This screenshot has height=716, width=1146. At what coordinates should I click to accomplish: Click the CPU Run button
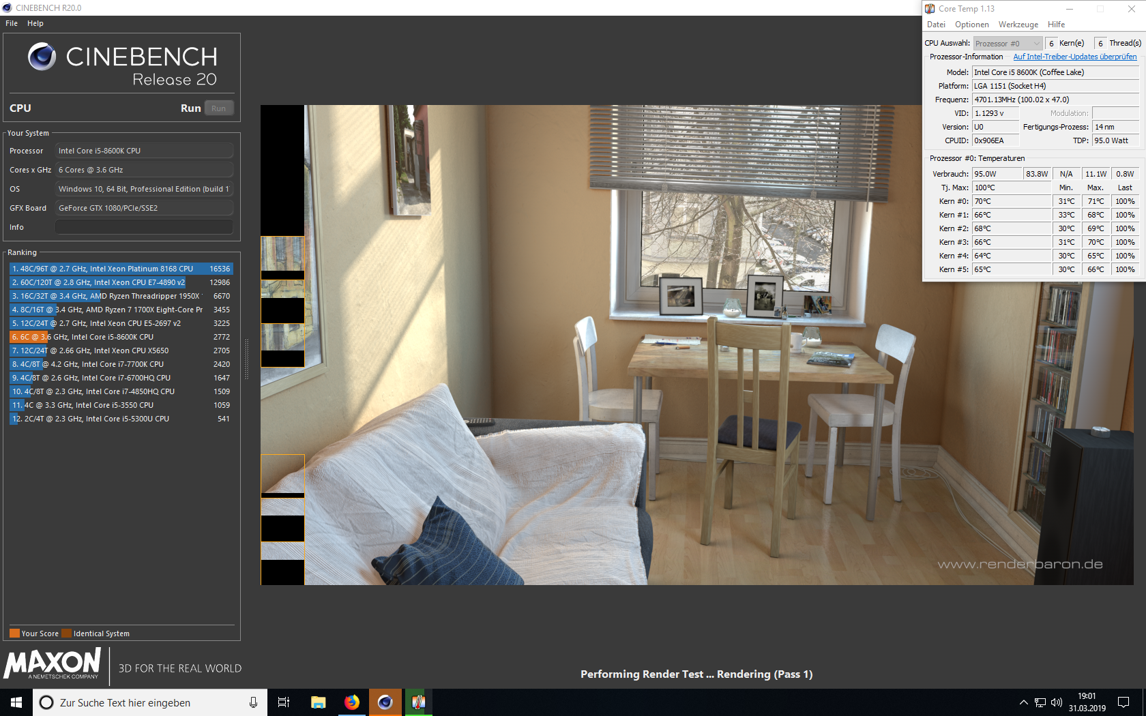[x=218, y=108]
